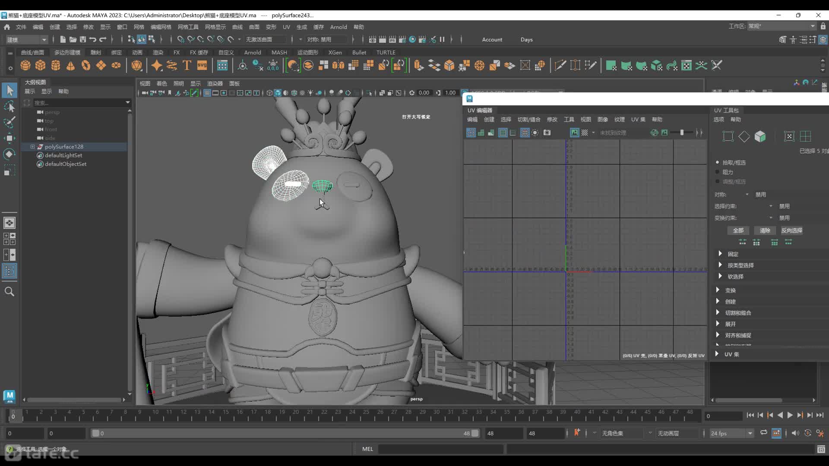The width and height of the screenshot is (829, 466).
Task: Click the SVG tool shelf icon
Action: (x=202, y=66)
